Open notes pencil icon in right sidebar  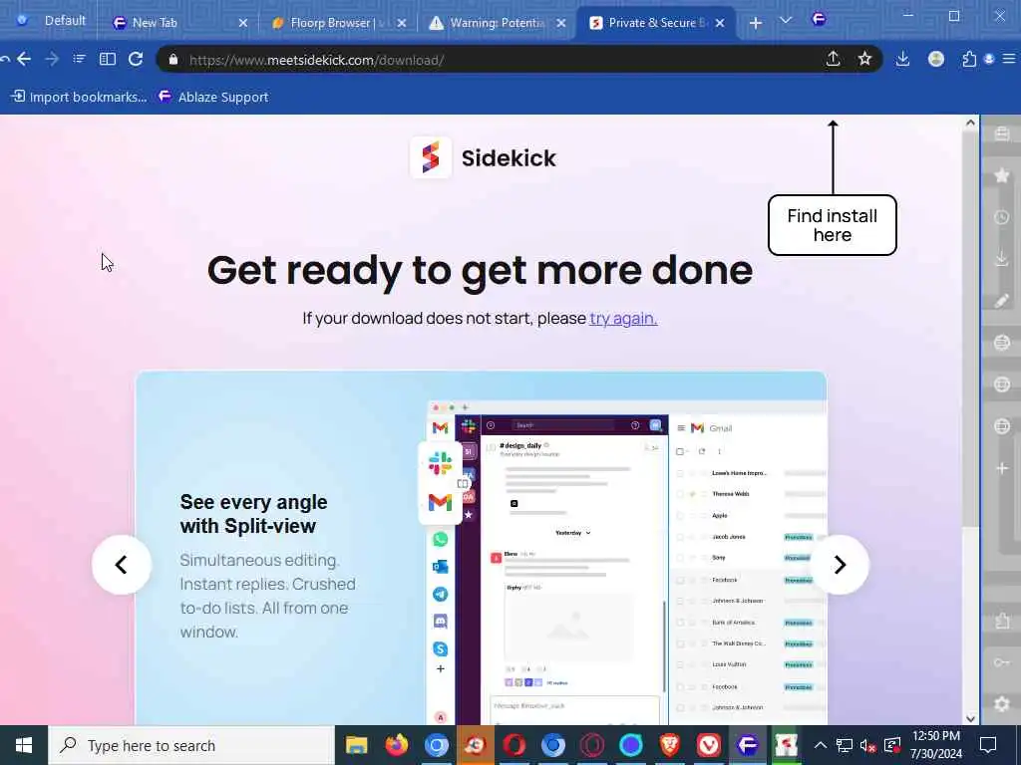tap(1002, 301)
